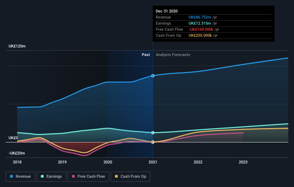Click the Past label
Viewport: 294px width, 187px height.
coord(146,55)
